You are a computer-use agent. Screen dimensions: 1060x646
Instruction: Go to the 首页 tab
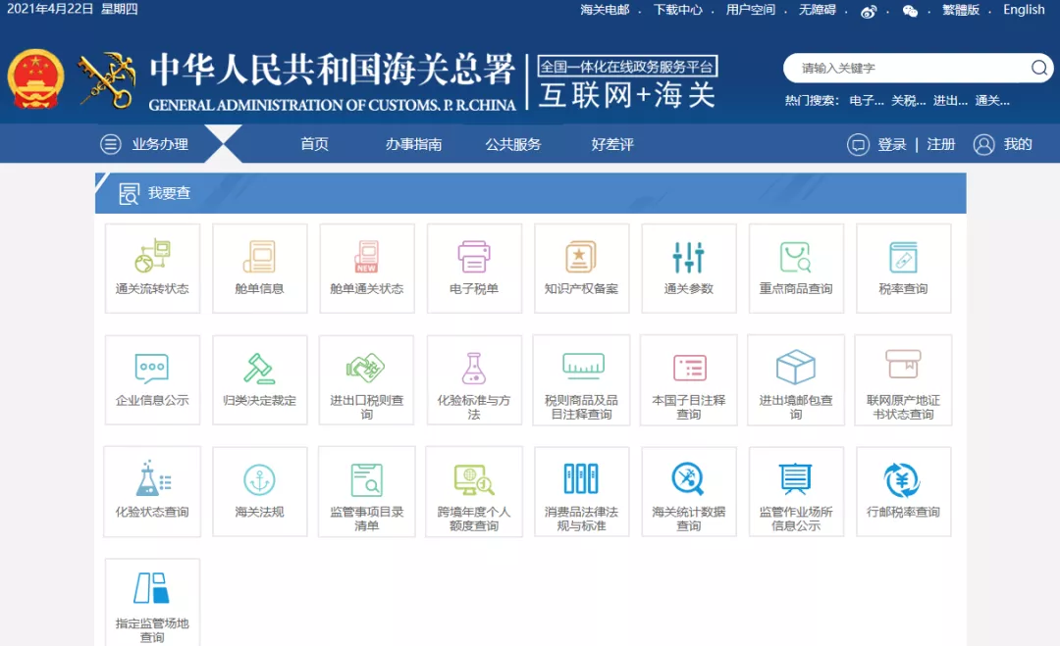pos(314,144)
